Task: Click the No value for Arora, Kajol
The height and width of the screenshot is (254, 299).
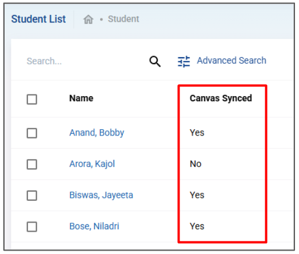Action: (196, 164)
